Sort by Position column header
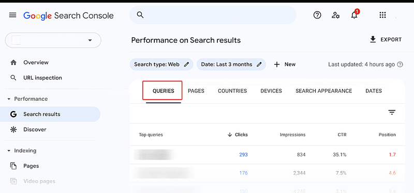The image size is (414, 193). (387, 135)
